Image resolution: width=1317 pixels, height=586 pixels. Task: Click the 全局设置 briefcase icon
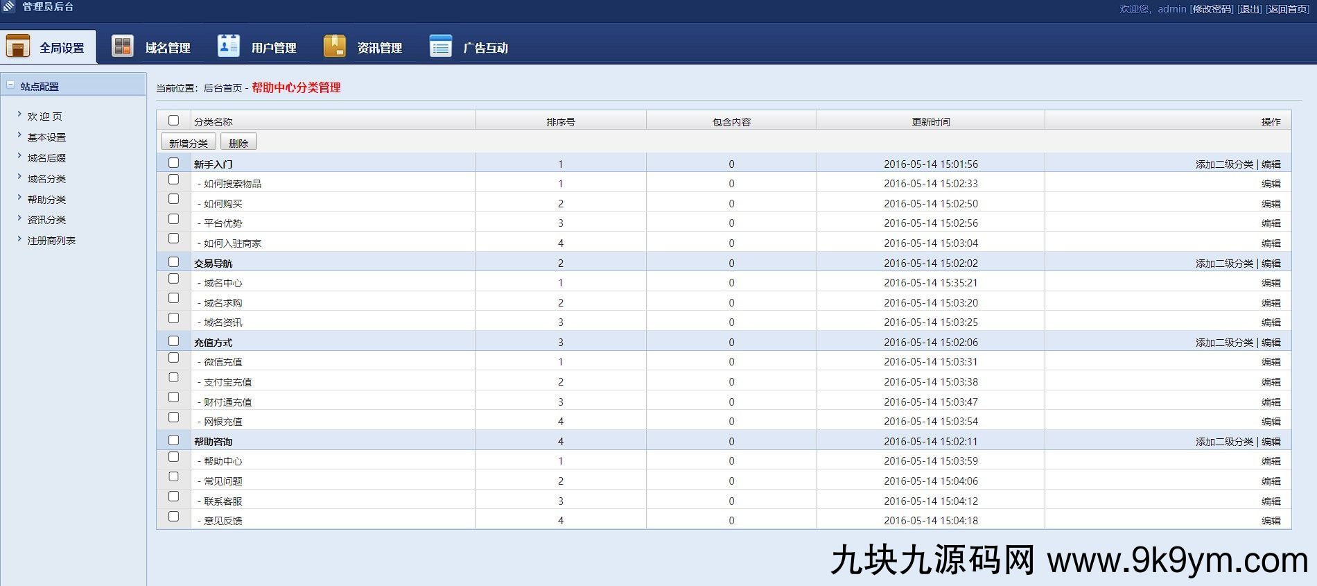17,46
